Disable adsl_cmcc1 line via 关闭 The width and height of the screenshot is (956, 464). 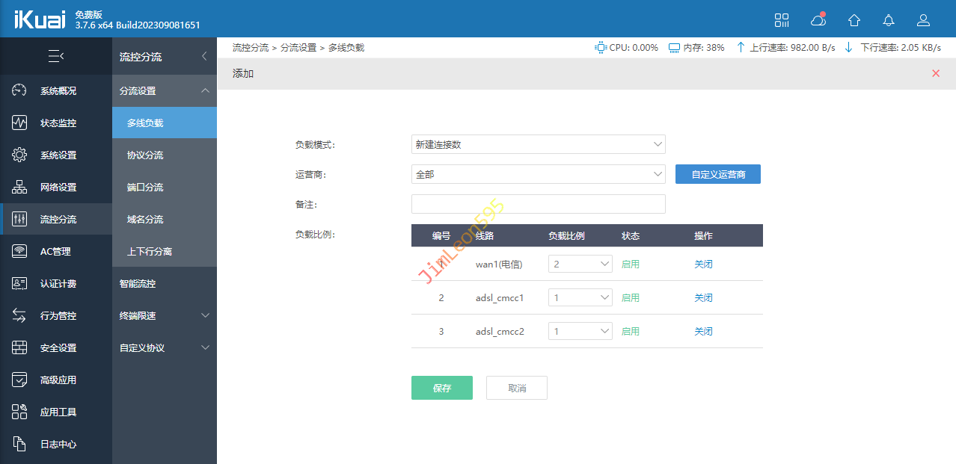click(703, 297)
